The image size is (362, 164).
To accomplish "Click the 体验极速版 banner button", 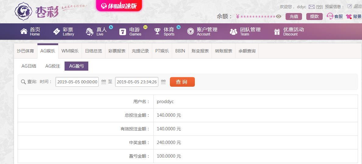I will [119, 5].
